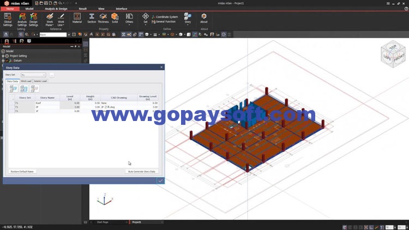Screen dimensions: 409x230
Task: Open the Story Set T1 dropdown
Action: tap(33, 75)
